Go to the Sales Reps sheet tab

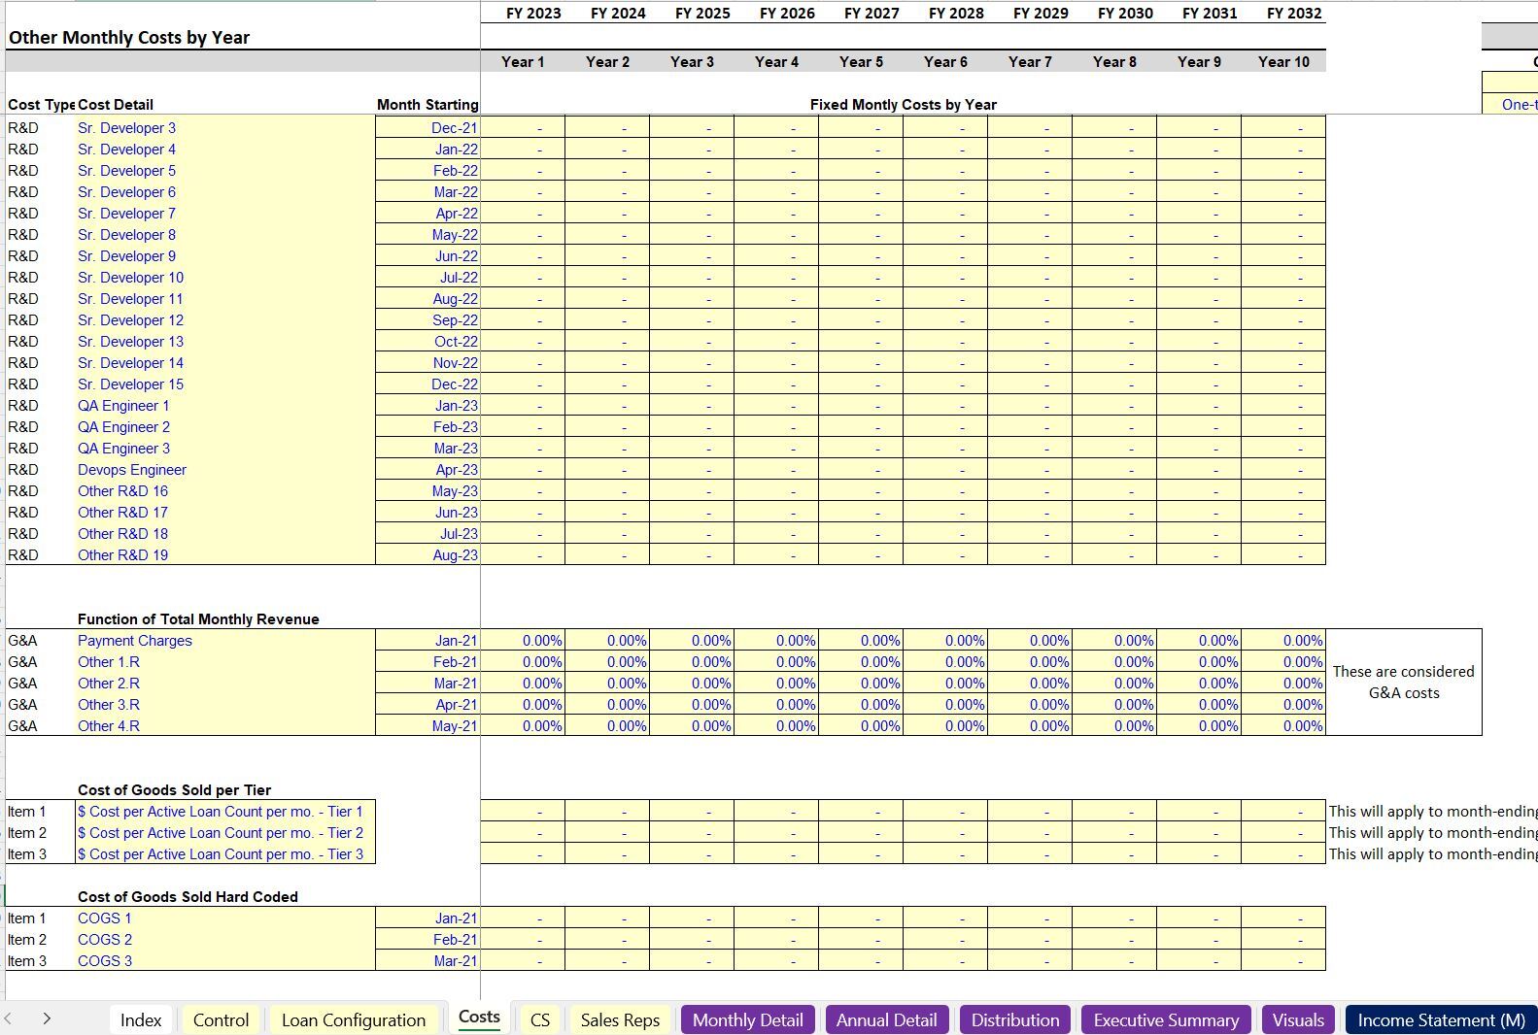(620, 1019)
